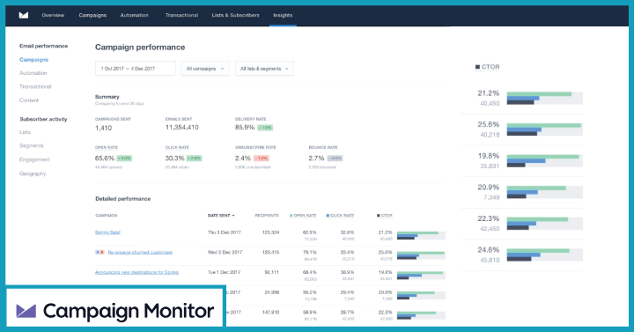Open the Overview tab in top navigation
The height and width of the screenshot is (332, 634).
tap(53, 15)
